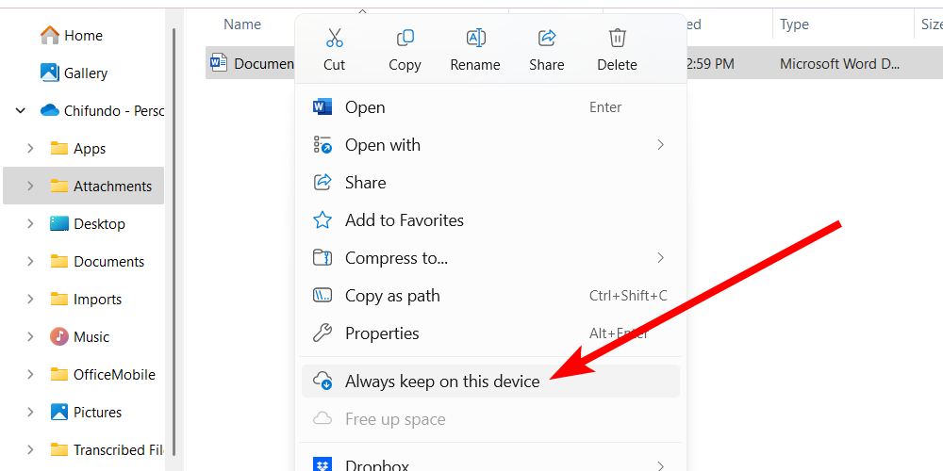This screenshot has width=943, height=471.
Task: Click the Delete trash icon
Action: tap(617, 38)
